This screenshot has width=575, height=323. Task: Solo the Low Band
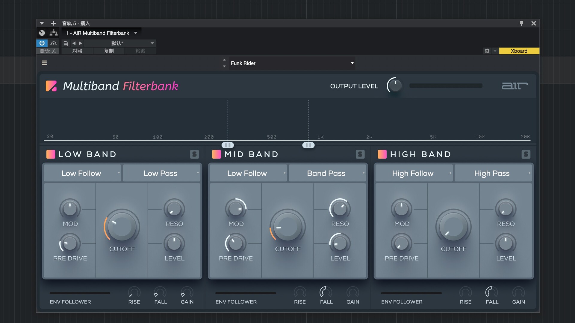tap(194, 154)
